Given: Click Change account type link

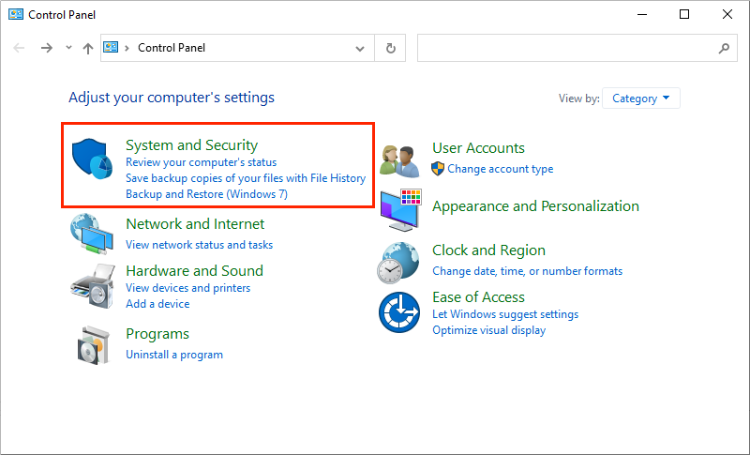Looking at the screenshot, I should pyautogui.click(x=501, y=169).
